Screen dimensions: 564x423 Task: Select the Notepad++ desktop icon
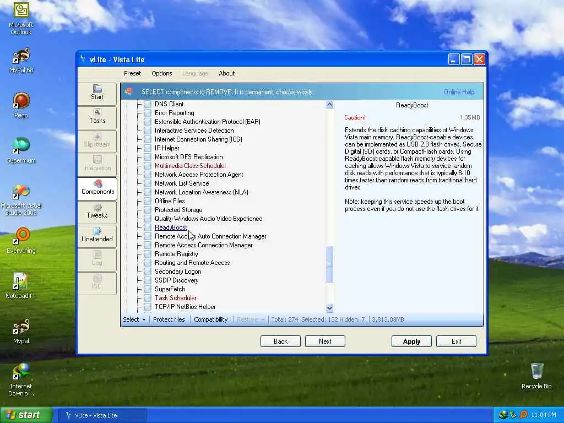[21, 286]
